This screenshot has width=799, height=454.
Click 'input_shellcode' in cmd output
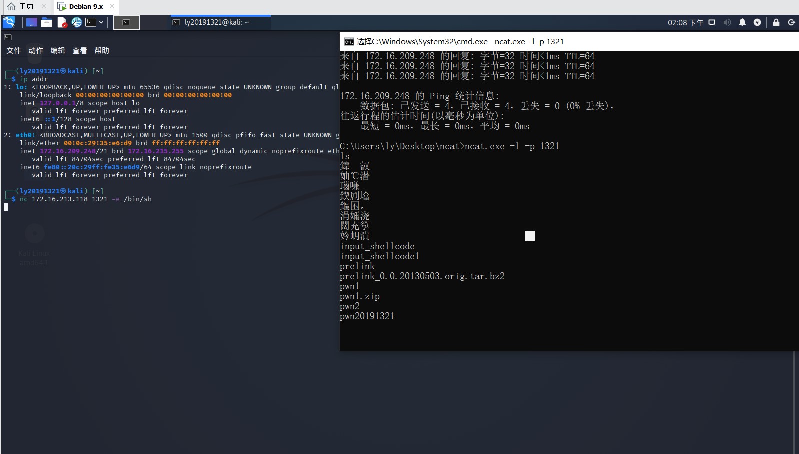tap(377, 246)
